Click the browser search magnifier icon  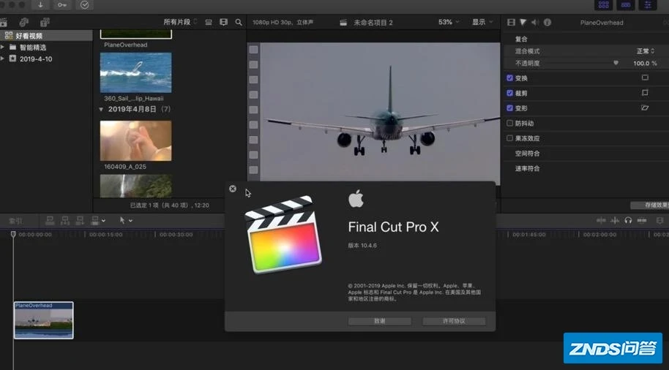[239, 22]
